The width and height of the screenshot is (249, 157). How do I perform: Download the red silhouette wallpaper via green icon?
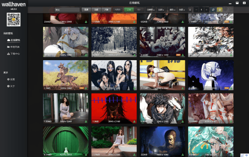(134, 122)
